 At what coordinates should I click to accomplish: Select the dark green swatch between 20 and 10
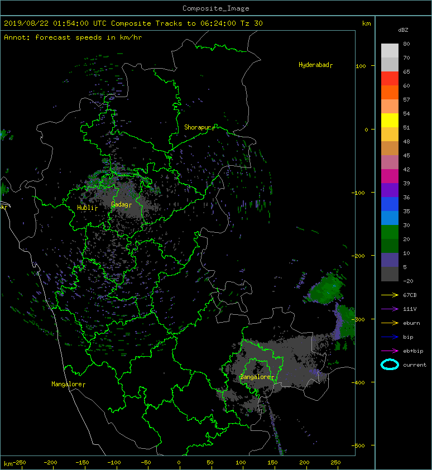coord(390,246)
